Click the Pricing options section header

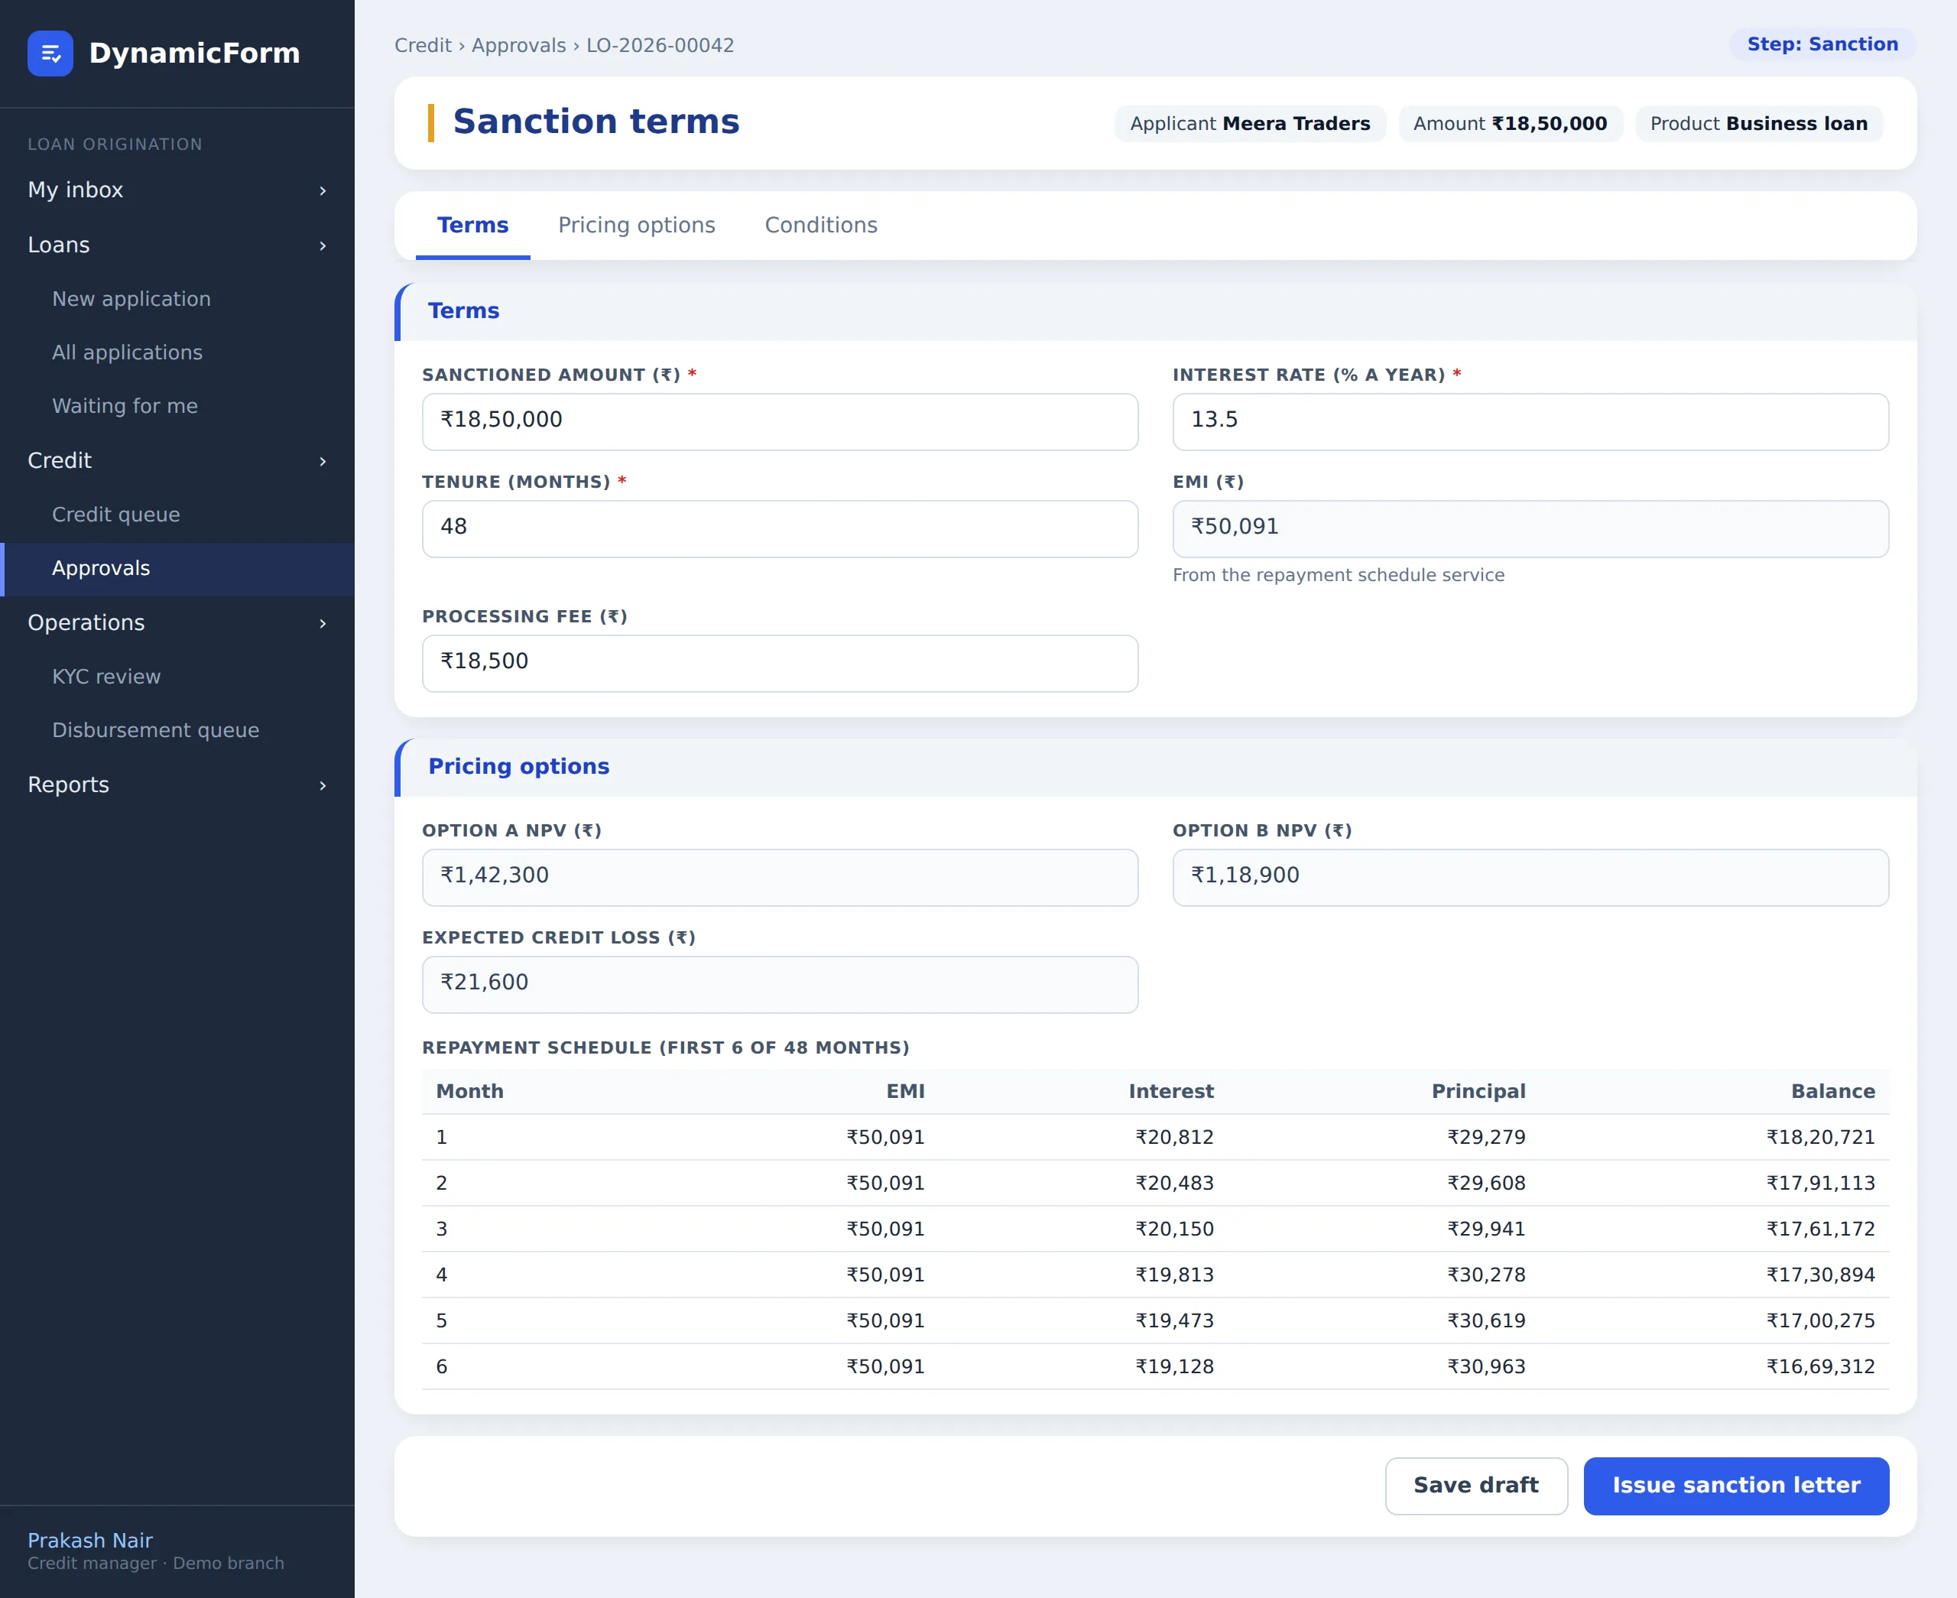point(1154,767)
